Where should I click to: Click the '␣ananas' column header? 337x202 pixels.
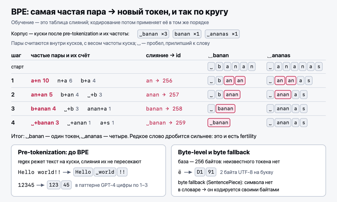(x=278, y=56)
